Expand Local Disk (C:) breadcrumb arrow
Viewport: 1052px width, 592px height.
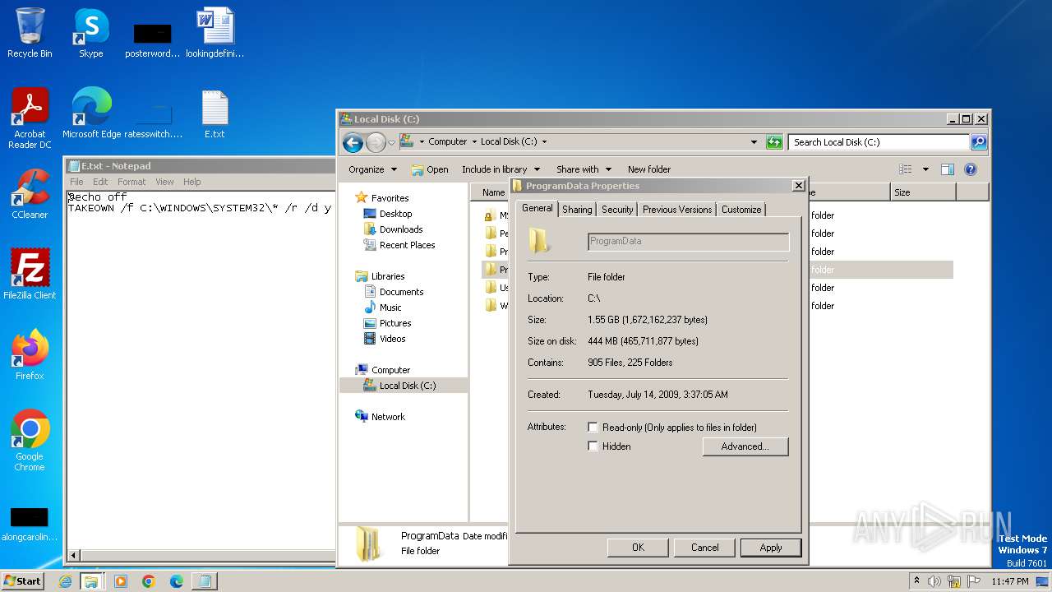tap(544, 142)
